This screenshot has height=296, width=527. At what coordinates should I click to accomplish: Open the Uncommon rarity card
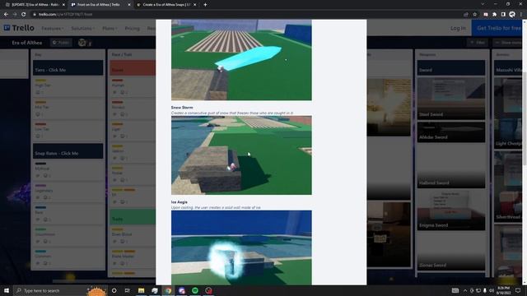(68, 235)
